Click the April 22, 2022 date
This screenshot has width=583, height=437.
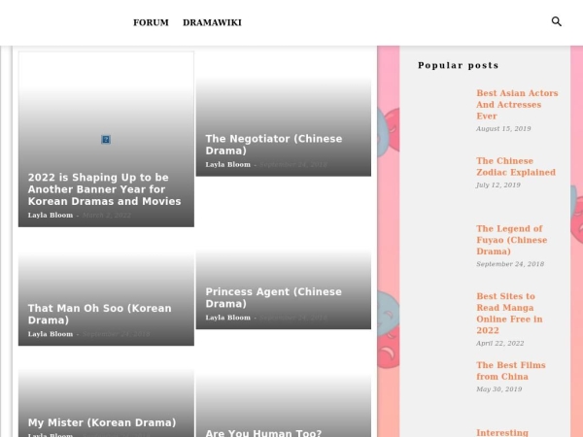(x=500, y=344)
